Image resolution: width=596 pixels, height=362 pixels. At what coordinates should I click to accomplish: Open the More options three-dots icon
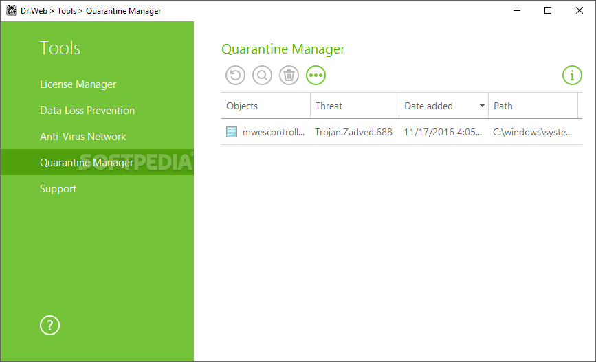coord(316,75)
